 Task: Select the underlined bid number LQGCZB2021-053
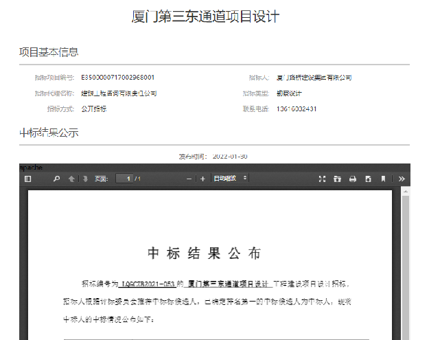point(148,284)
